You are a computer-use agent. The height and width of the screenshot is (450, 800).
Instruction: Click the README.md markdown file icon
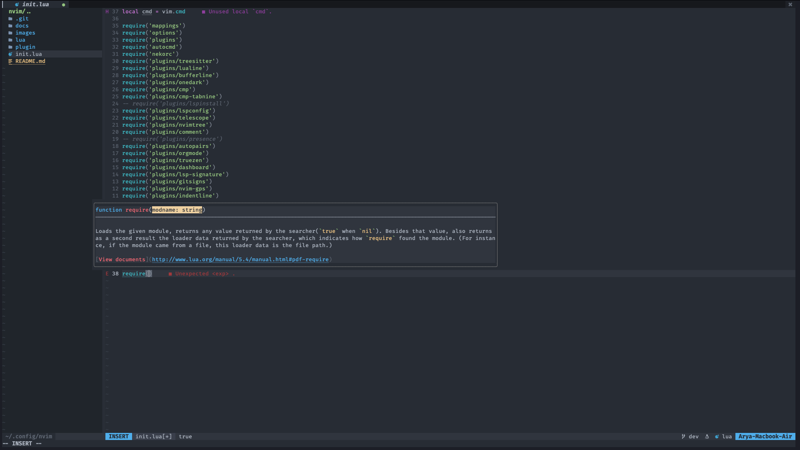[x=10, y=61]
